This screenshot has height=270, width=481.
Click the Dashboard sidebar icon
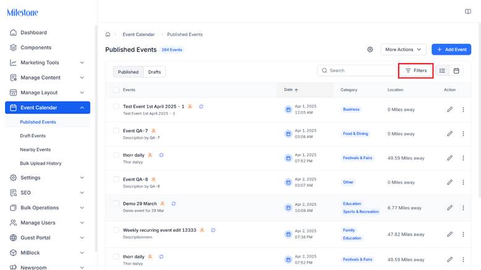point(13,33)
